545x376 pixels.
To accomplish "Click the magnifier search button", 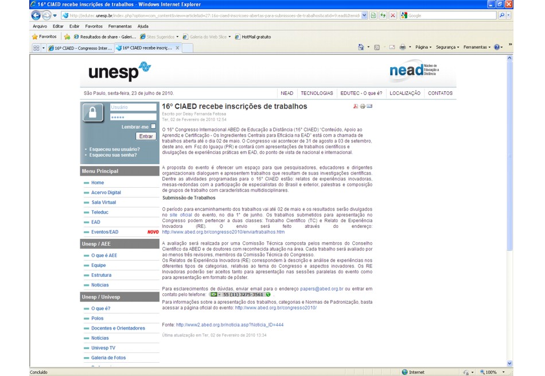I will click(x=502, y=15).
